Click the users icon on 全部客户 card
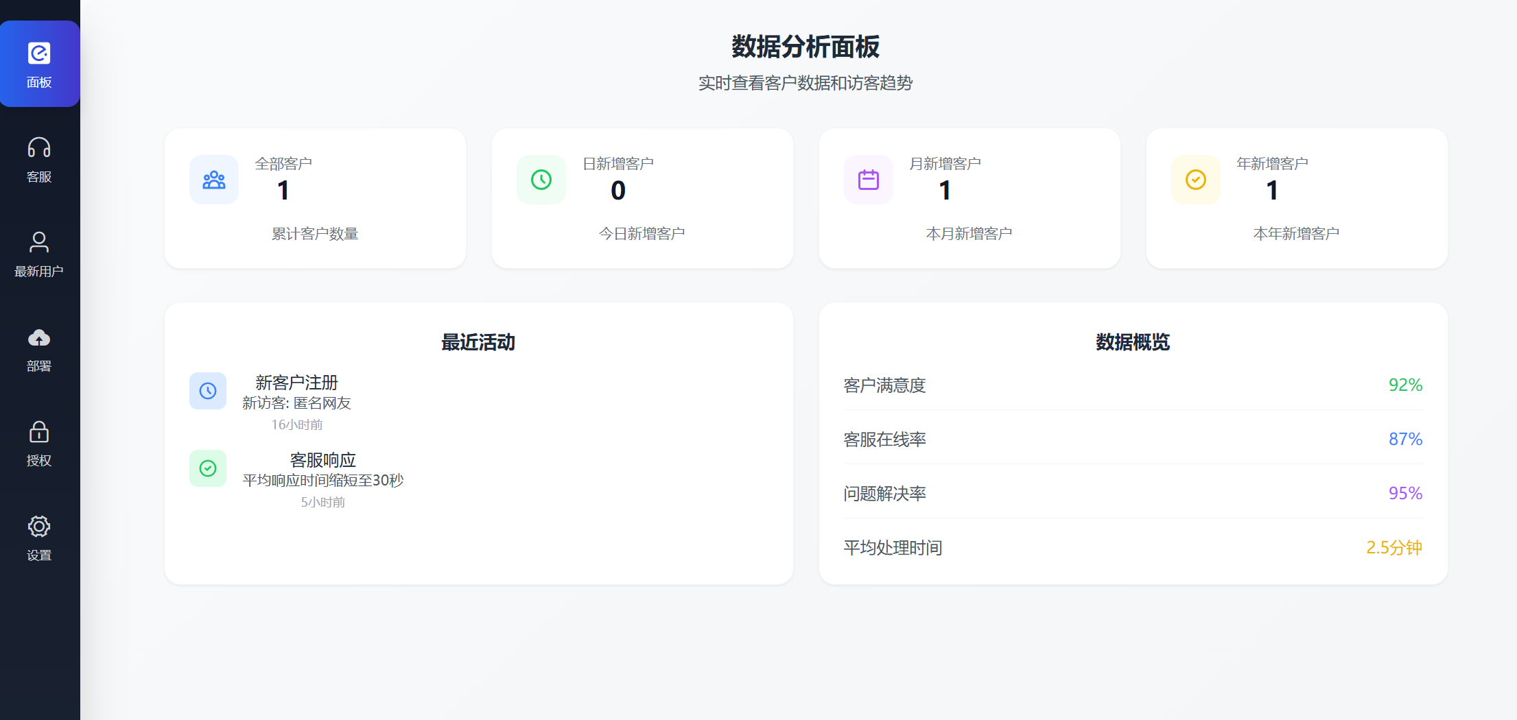 (x=213, y=180)
